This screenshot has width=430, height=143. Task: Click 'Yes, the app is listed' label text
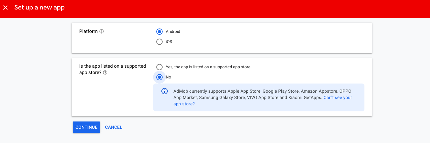(208, 67)
